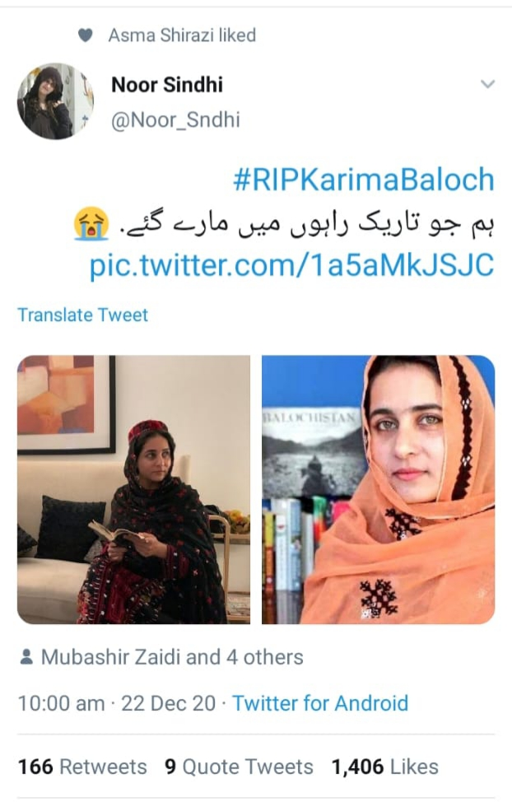Open the Twitter for Android source link

point(320,703)
